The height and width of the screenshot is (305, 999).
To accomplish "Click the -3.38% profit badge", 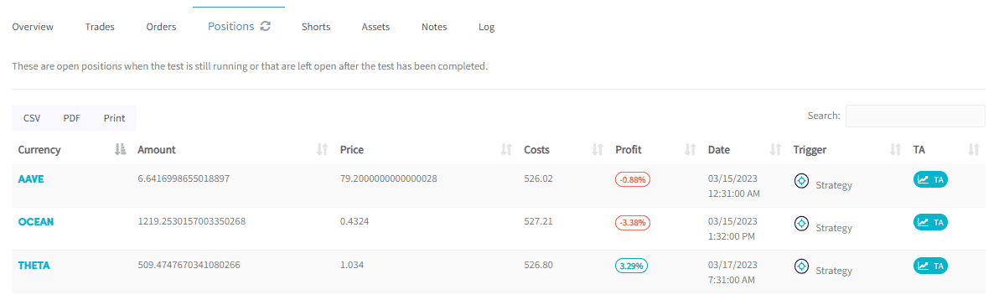I will point(632,222).
